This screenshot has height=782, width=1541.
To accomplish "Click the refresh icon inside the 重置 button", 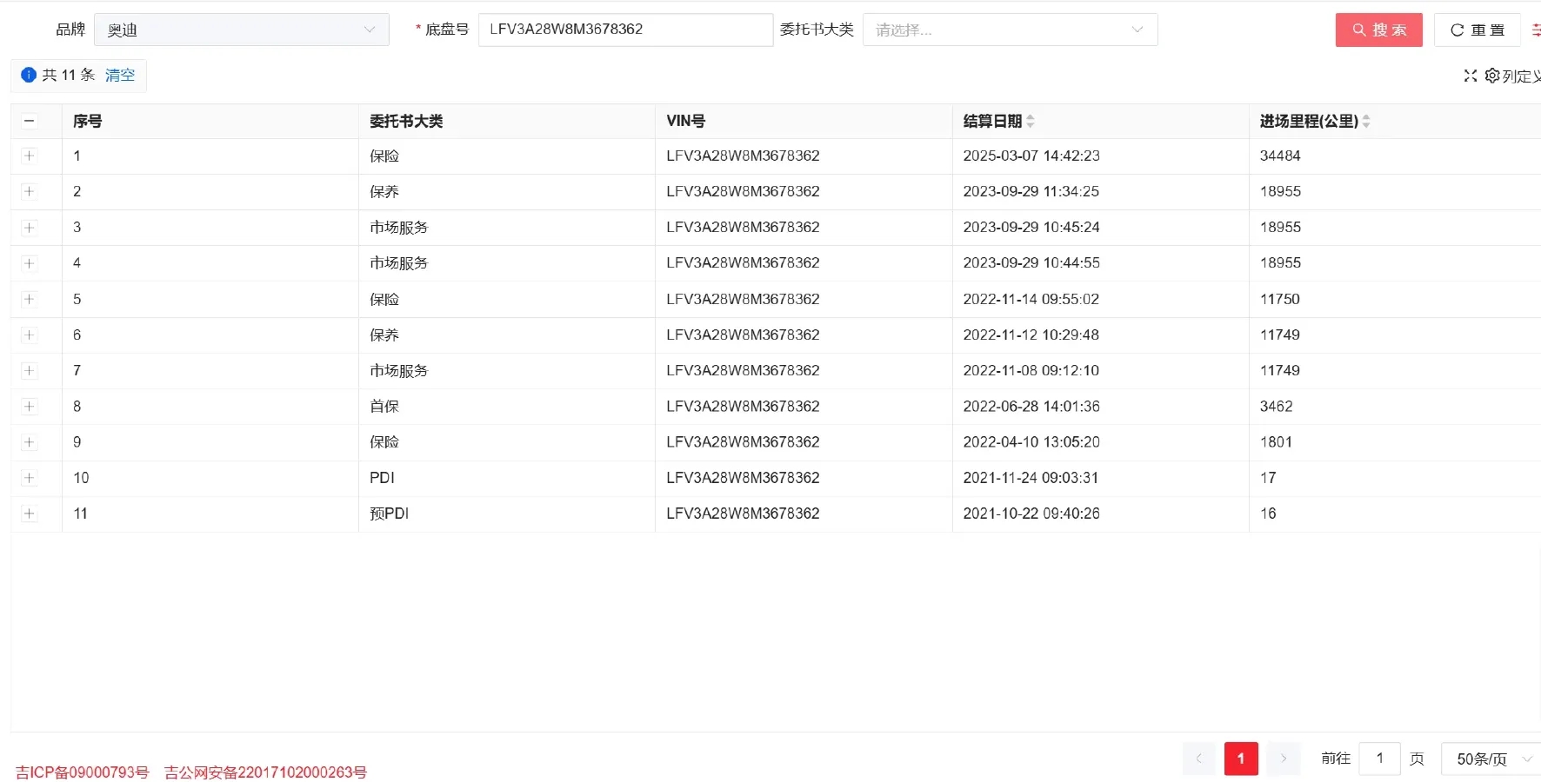I will pyautogui.click(x=1456, y=29).
